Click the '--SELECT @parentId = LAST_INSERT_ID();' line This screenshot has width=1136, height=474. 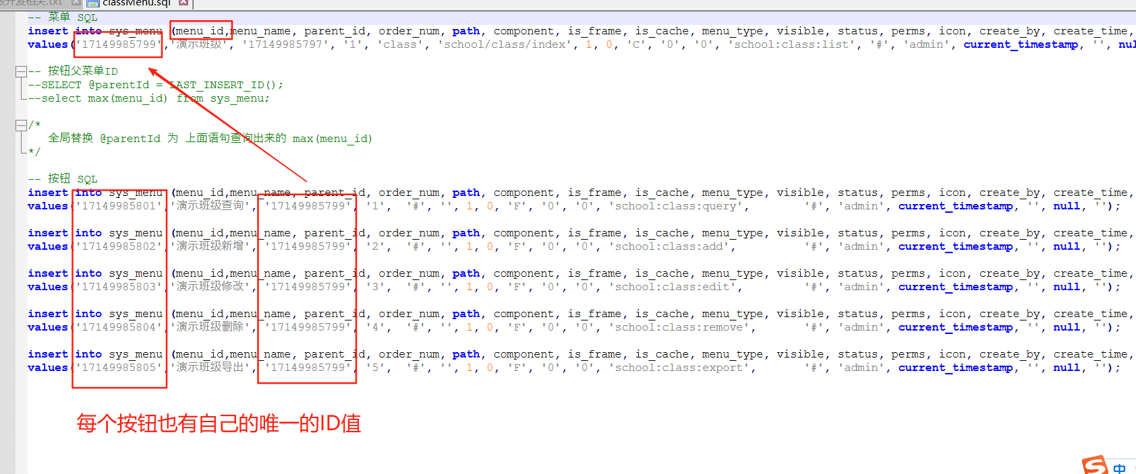click(156, 85)
